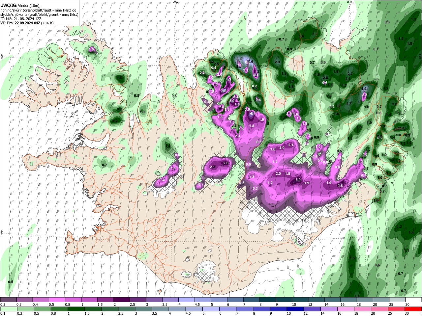Click the '0.1' label on rain scale
The image size is (422, 316).
pyautogui.click(x=3, y=313)
